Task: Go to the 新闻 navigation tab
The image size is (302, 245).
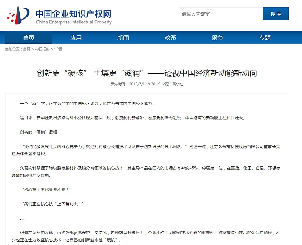Action: [x=123, y=37]
